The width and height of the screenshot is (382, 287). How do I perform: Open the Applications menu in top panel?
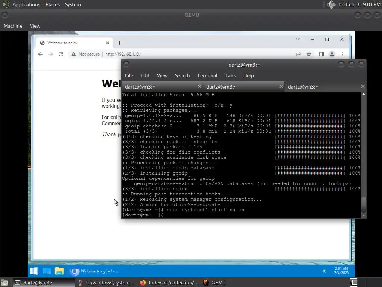[26, 4]
